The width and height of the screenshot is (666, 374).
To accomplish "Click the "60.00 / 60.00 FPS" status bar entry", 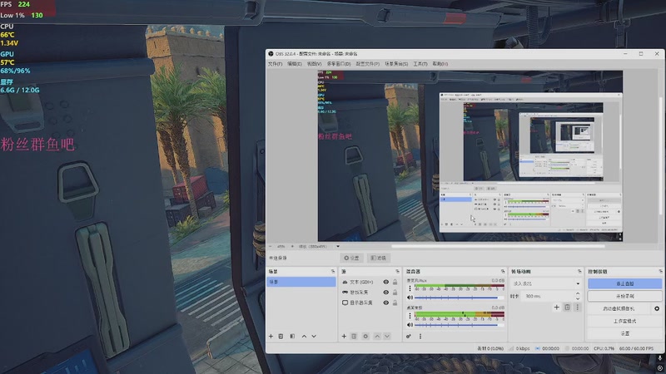I will pos(636,348).
